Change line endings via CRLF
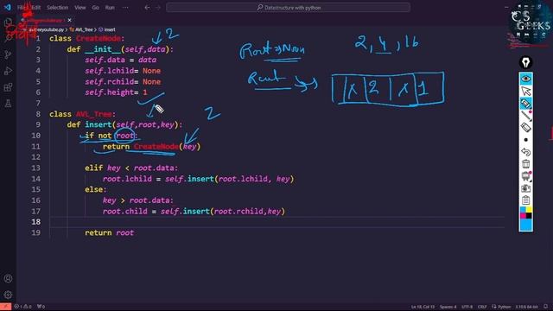Viewport: 553px width, 311px height. [x=482, y=307]
